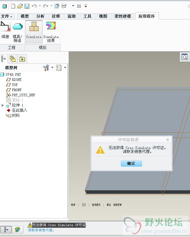Launch the 焊接 application
Image resolution: width=190 pixels, height=237 pixels.
click(x=5, y=30)
